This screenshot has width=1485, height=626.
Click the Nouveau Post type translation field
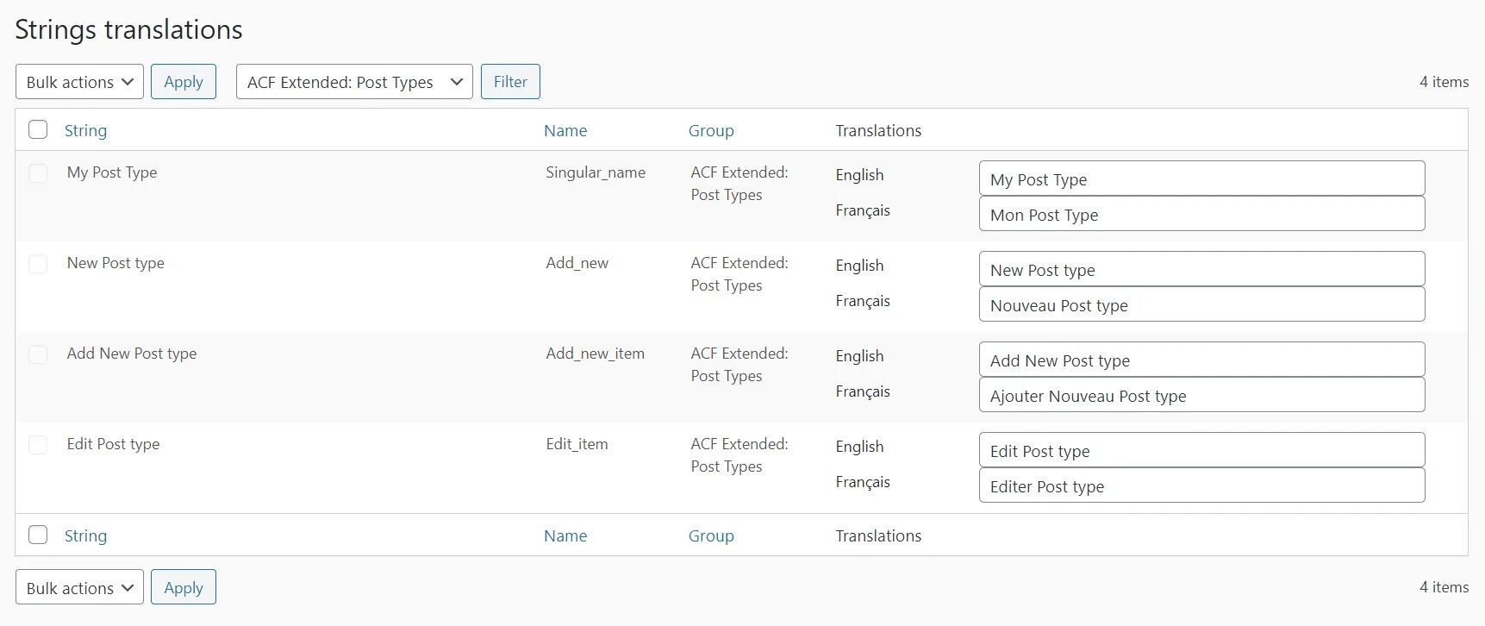tap(1201, 304)
